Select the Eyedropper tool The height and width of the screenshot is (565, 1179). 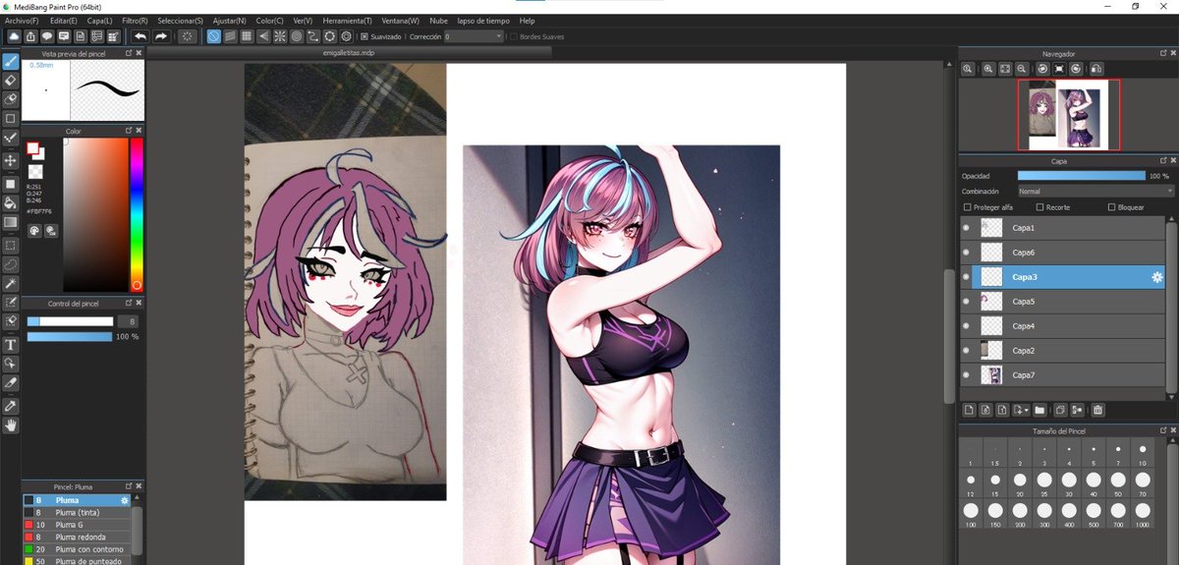[11, 406]
